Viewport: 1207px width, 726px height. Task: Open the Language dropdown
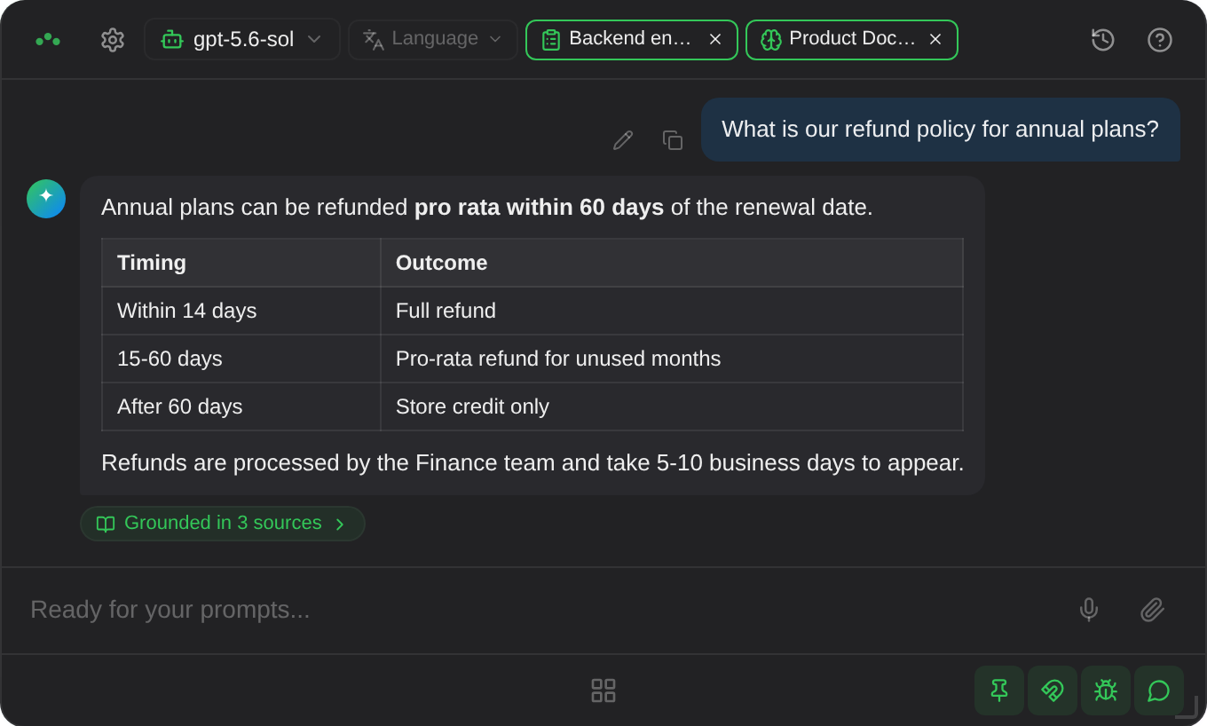point(433,39)
